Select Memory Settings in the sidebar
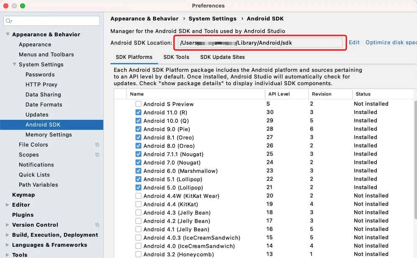Screen dimensions: 417x258 click(49, 135)
